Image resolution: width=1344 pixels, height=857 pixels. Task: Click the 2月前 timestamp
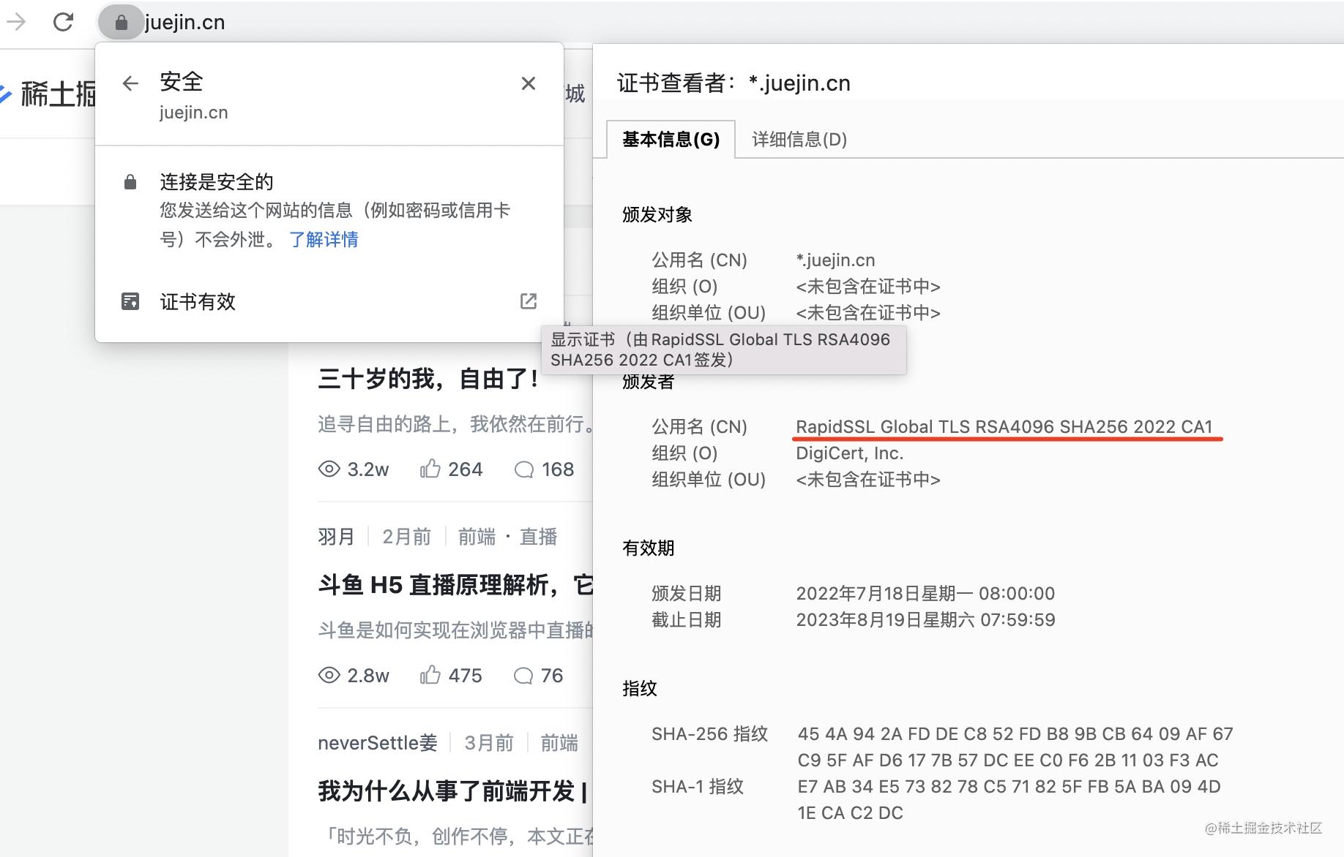[x=406, y=537]
